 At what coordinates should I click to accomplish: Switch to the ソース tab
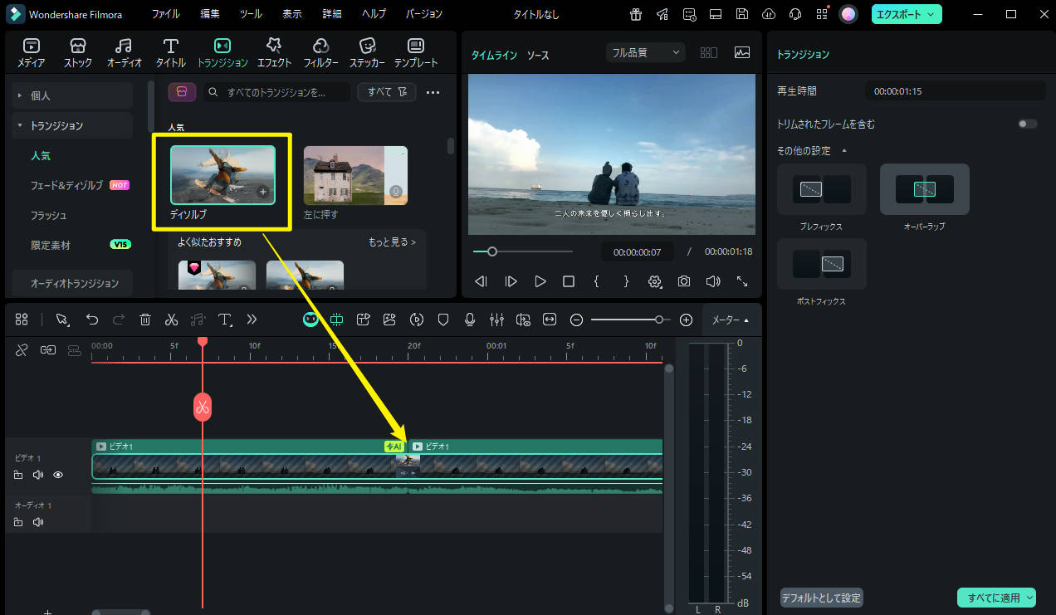tap(537, 55)
